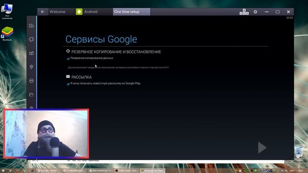The height and width of the screenshot is (173, 308).
Task: Open the Android tab
Action: (91, 12)
